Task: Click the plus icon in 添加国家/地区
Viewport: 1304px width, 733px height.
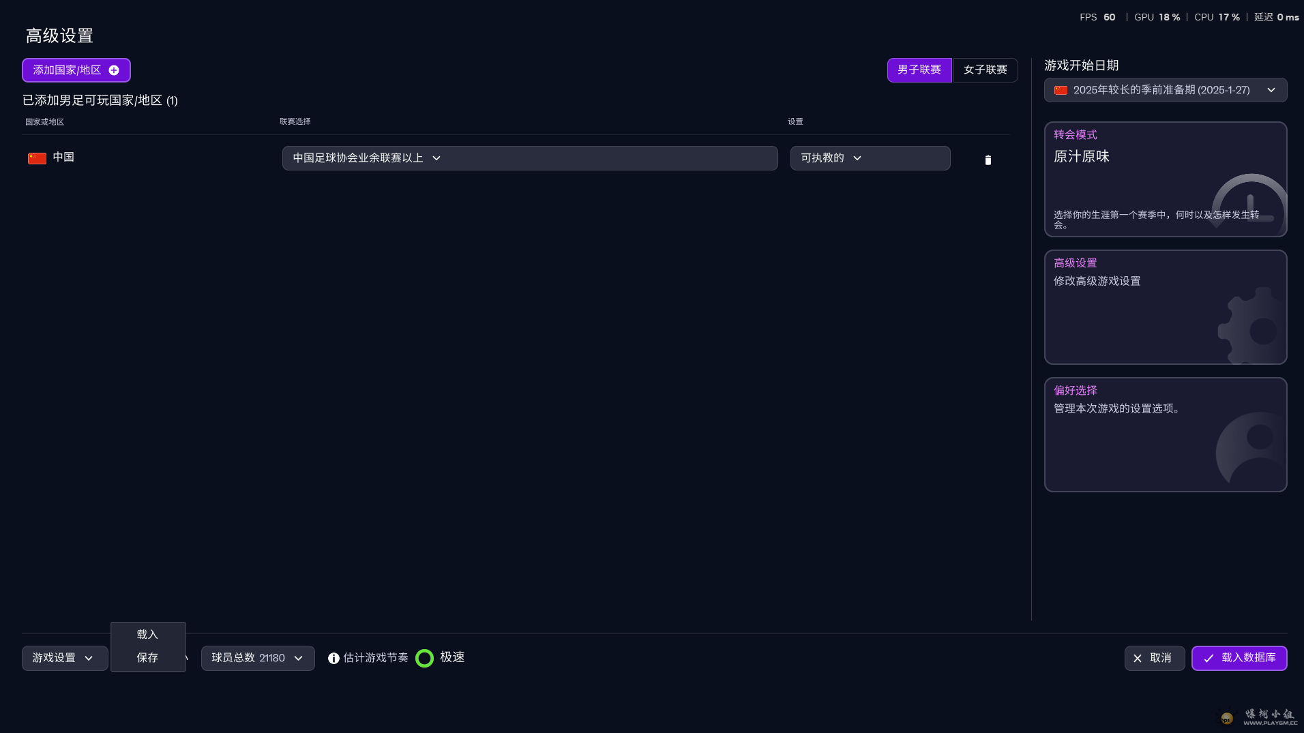Action: 114,70
